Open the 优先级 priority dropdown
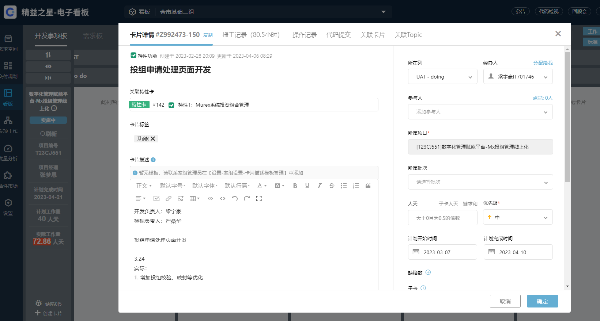The height and width of the screenshot is (321, 600). (518, 217)
